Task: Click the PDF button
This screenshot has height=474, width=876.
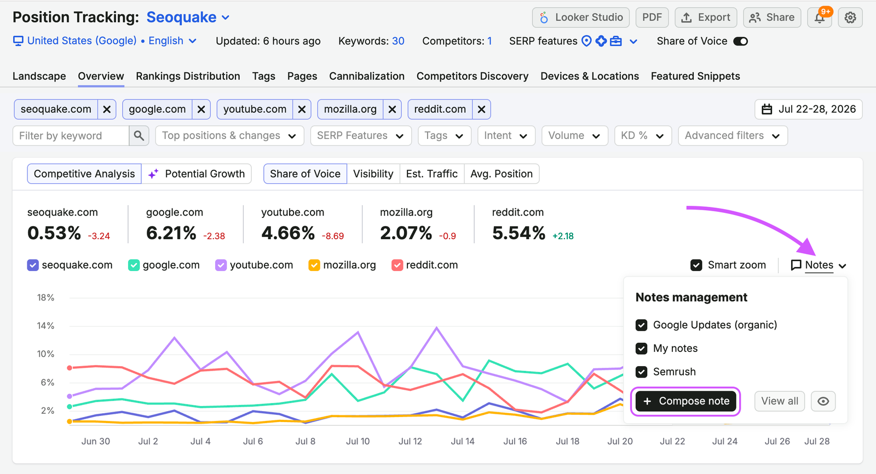Action: 652,18
